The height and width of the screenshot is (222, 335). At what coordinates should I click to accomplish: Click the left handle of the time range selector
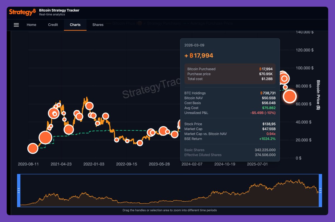pos(19,191)
